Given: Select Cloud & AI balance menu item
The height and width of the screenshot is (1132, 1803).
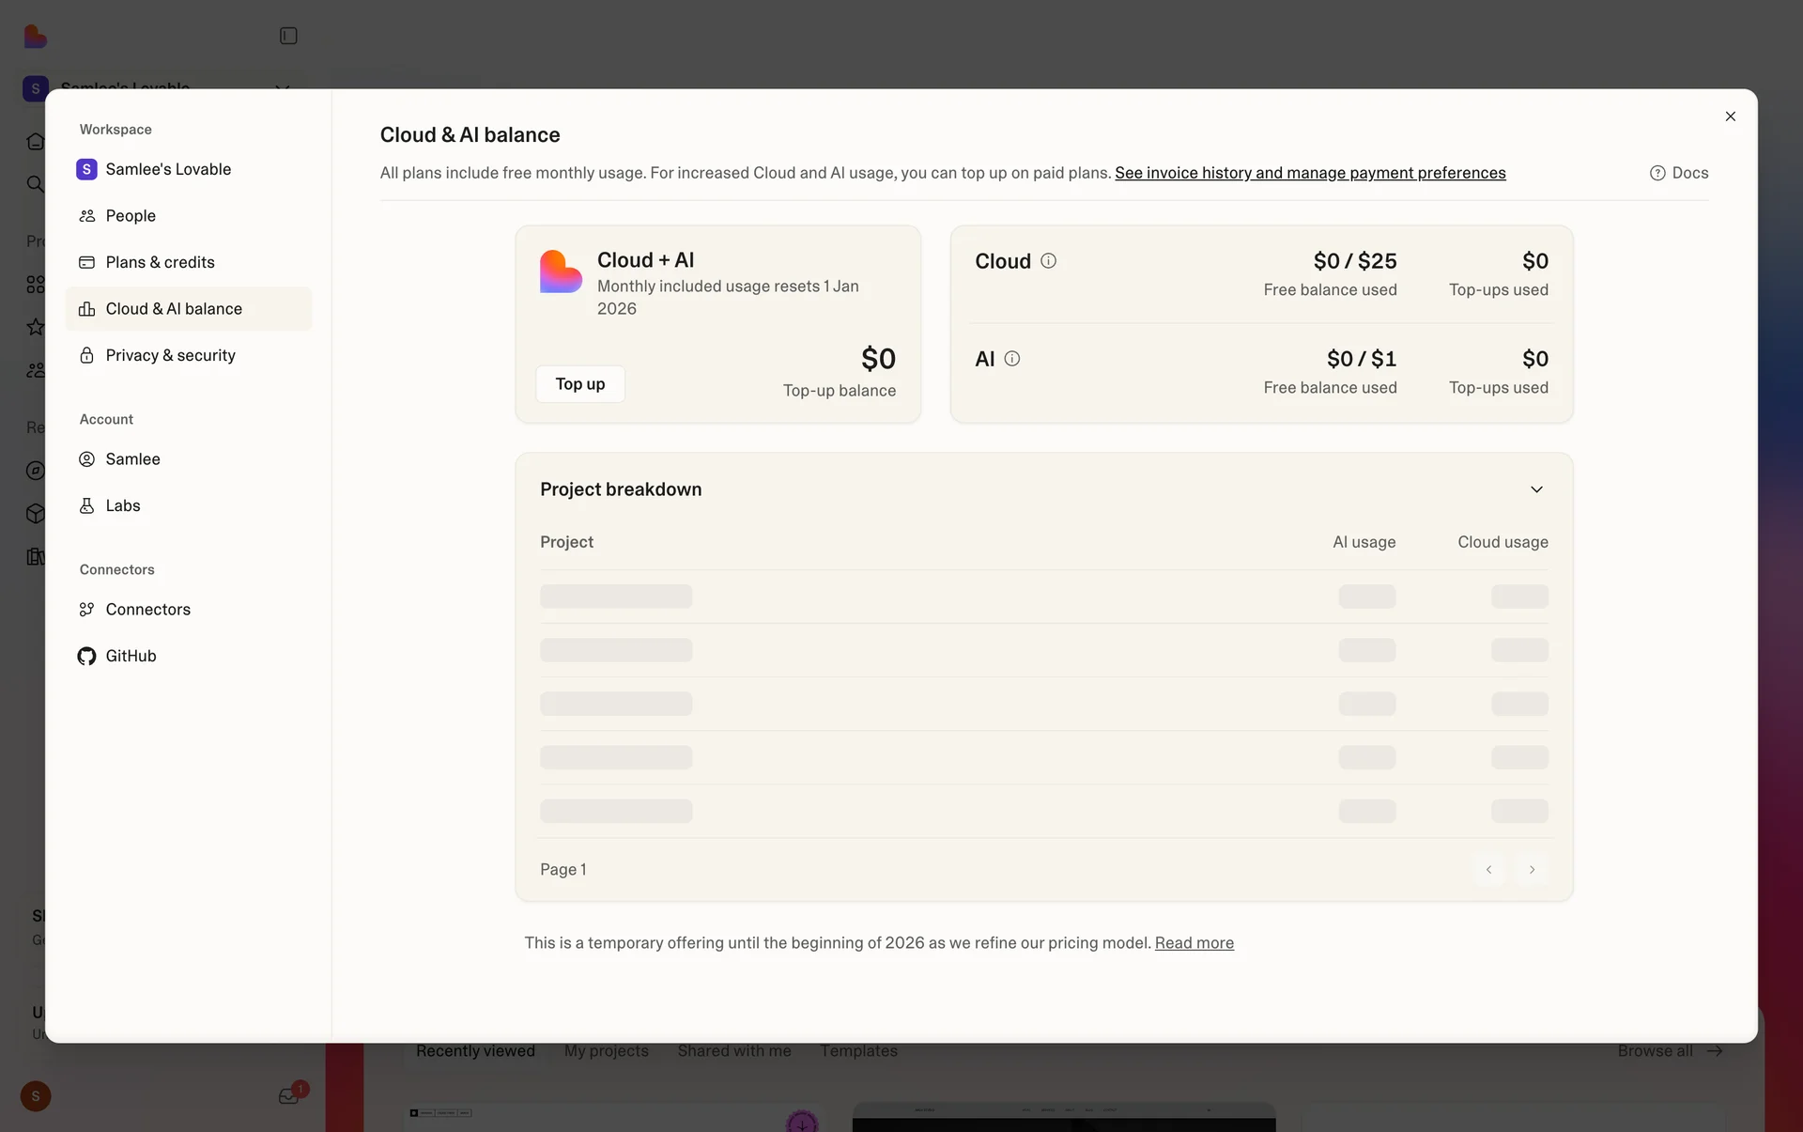Looking at the screenshot, I should coord(174,309).
